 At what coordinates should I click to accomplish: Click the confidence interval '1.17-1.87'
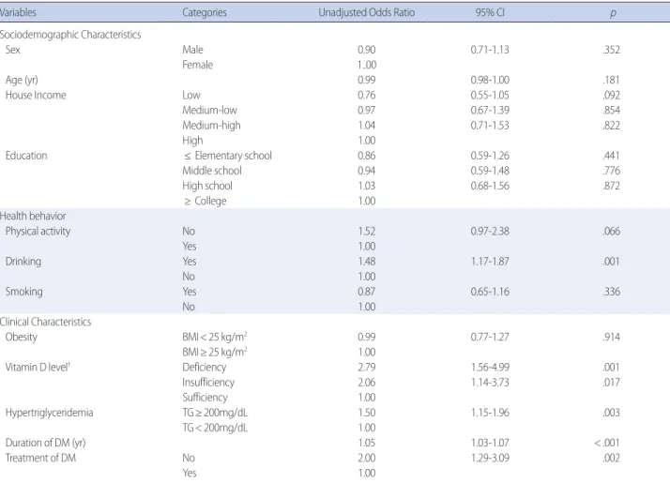[490, 262]
